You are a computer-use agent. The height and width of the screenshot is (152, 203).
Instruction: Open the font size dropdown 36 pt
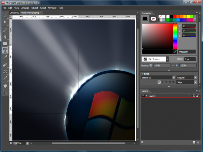(x=195, y=82)
